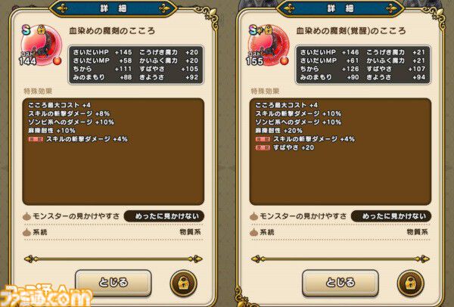Toggle the lock button in right panel
Image resolution: width=454 pixels, height=307 pixels.
click(x=410, y=284)
